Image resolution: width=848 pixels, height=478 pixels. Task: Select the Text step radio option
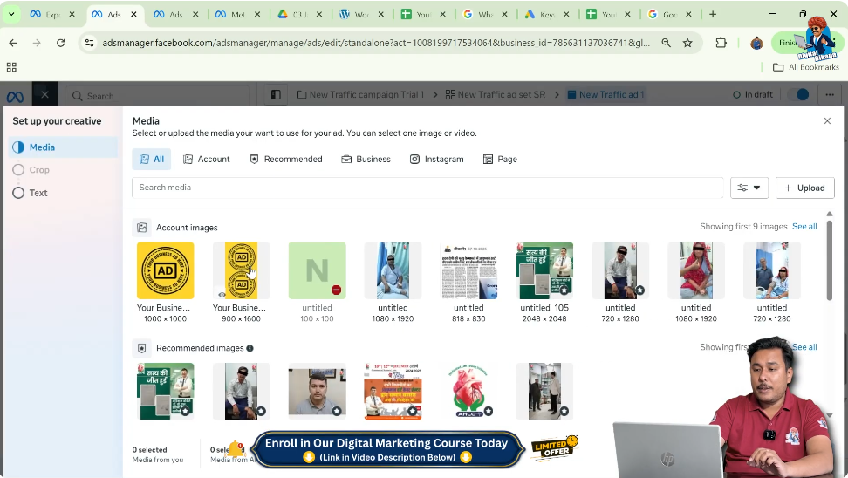point(18,193)
